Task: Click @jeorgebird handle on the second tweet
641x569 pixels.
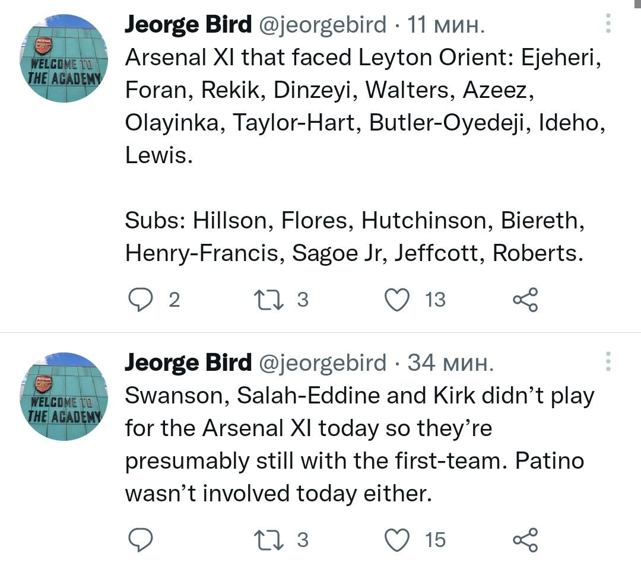Action: pos(321,363)
